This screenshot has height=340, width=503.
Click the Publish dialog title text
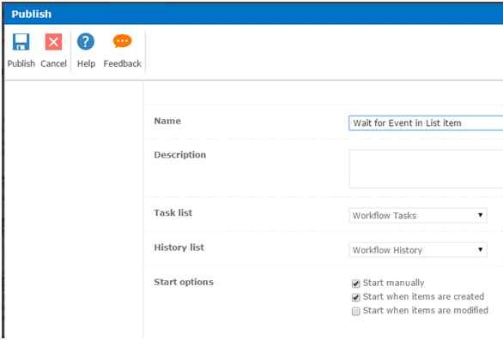pos(32,14)
